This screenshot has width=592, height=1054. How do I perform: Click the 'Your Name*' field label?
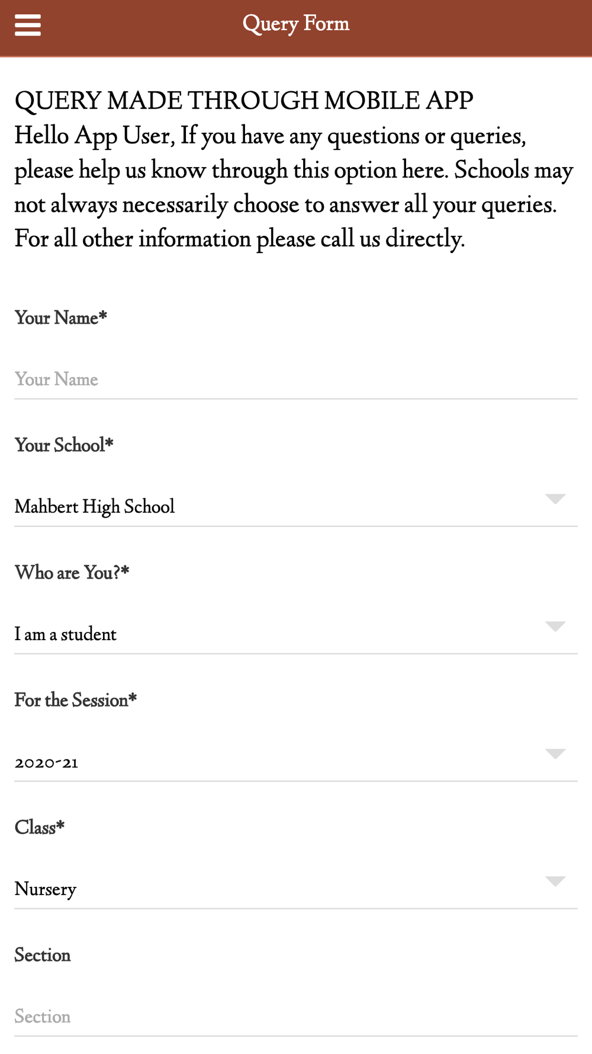pyautogui.click(x=61, y=318)
